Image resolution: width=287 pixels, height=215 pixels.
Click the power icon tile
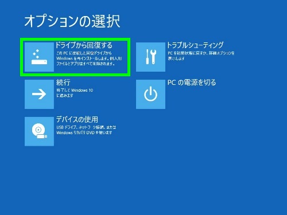150,94
